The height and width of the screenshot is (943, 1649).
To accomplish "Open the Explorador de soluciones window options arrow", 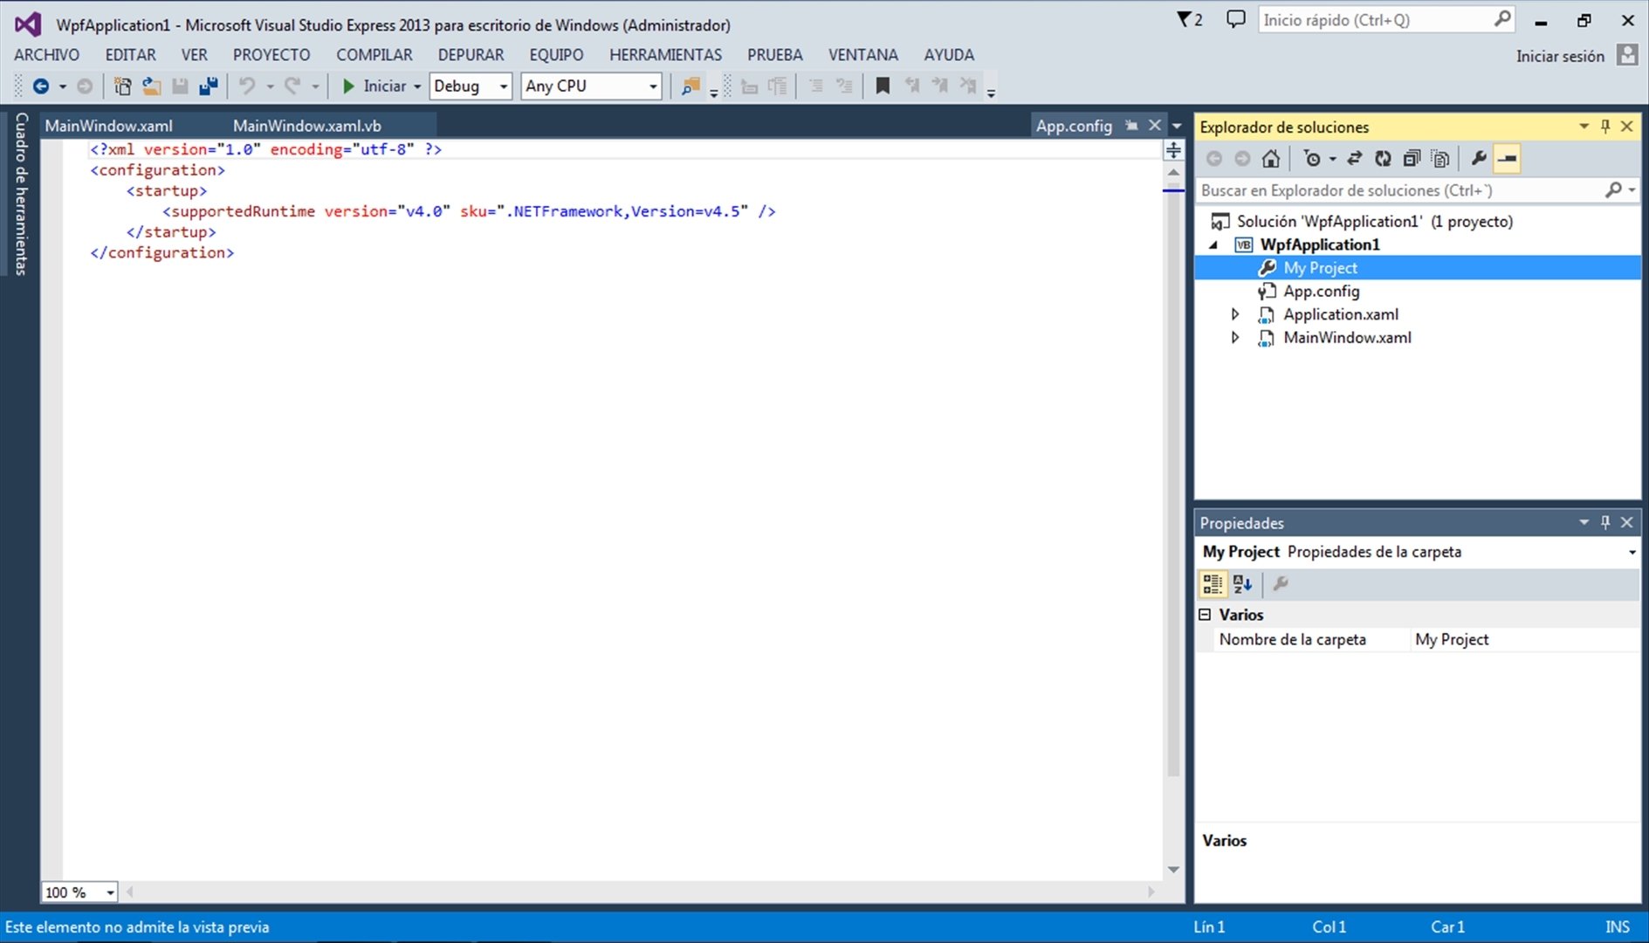I will [x=1584, y=127].
